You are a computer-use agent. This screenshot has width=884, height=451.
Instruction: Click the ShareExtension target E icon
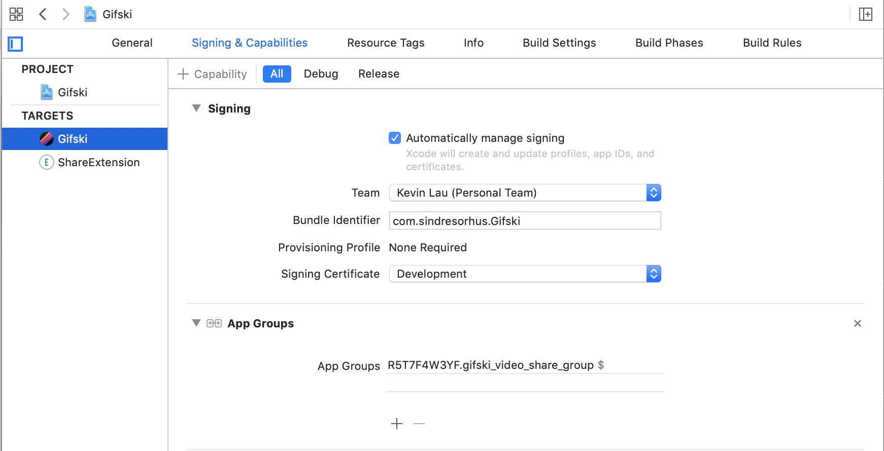[47, 162]
